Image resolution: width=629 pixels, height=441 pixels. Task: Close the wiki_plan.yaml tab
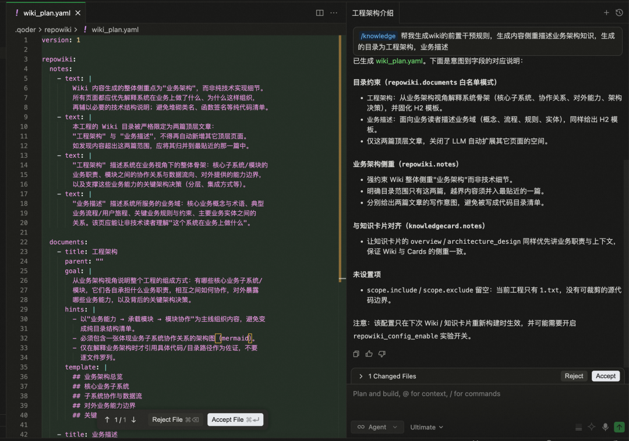(78, 13)
